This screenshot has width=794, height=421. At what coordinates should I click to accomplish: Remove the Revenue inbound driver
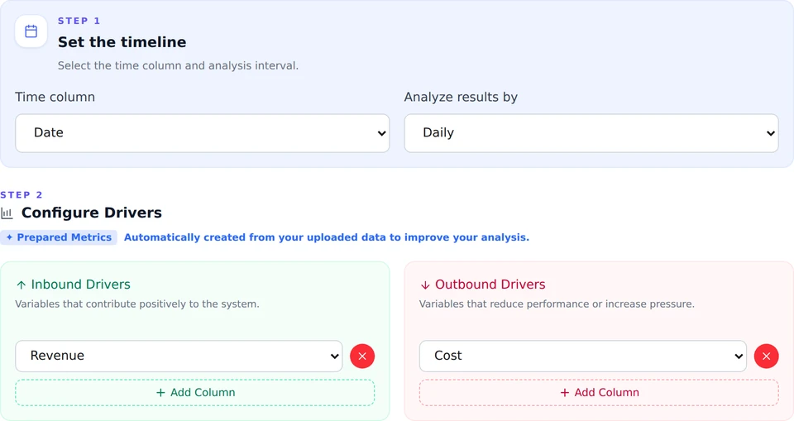[x=362, y=356]
